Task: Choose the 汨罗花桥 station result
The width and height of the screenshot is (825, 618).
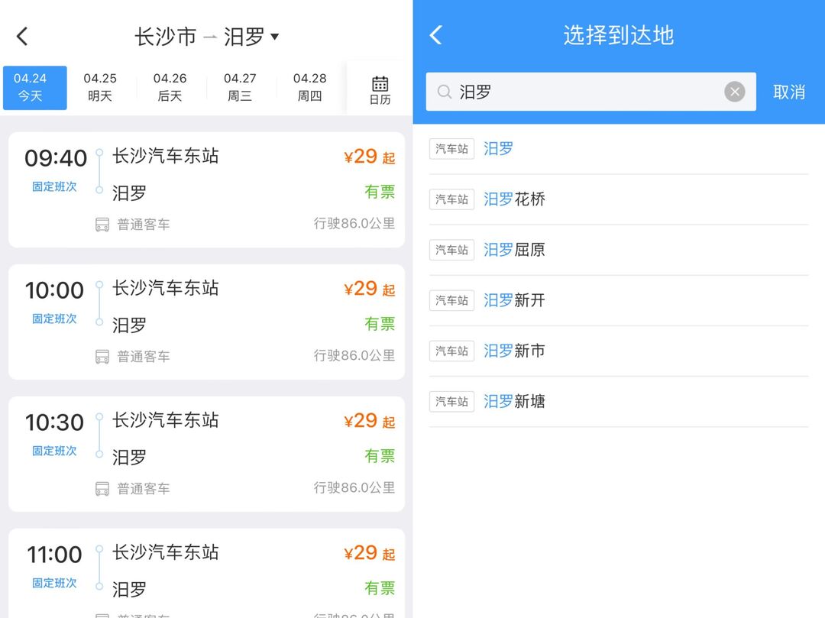Action: click(514, 199)
